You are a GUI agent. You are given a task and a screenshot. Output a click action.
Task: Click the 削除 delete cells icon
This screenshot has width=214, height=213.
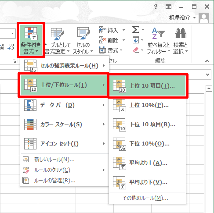pos(102,40)
